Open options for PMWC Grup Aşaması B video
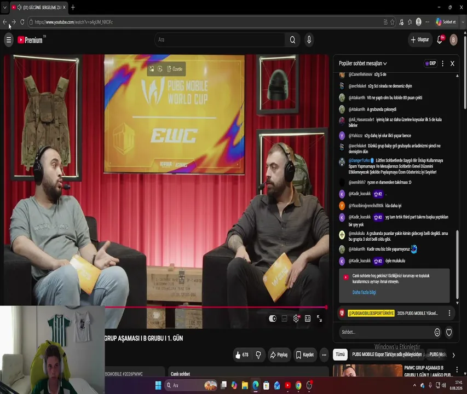The height and width of the screenshot is (394, 467). tap(457, 369)
